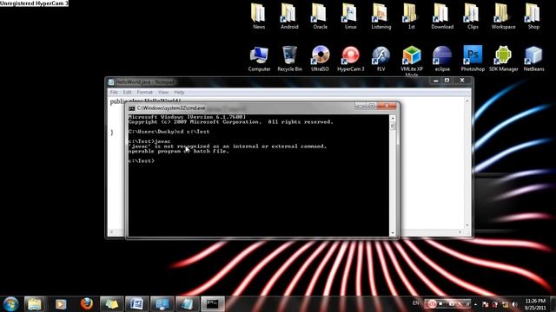Click the red HyperCam record toolbar button
Viewport: 556px width, 312px height.
coord(432,304)
